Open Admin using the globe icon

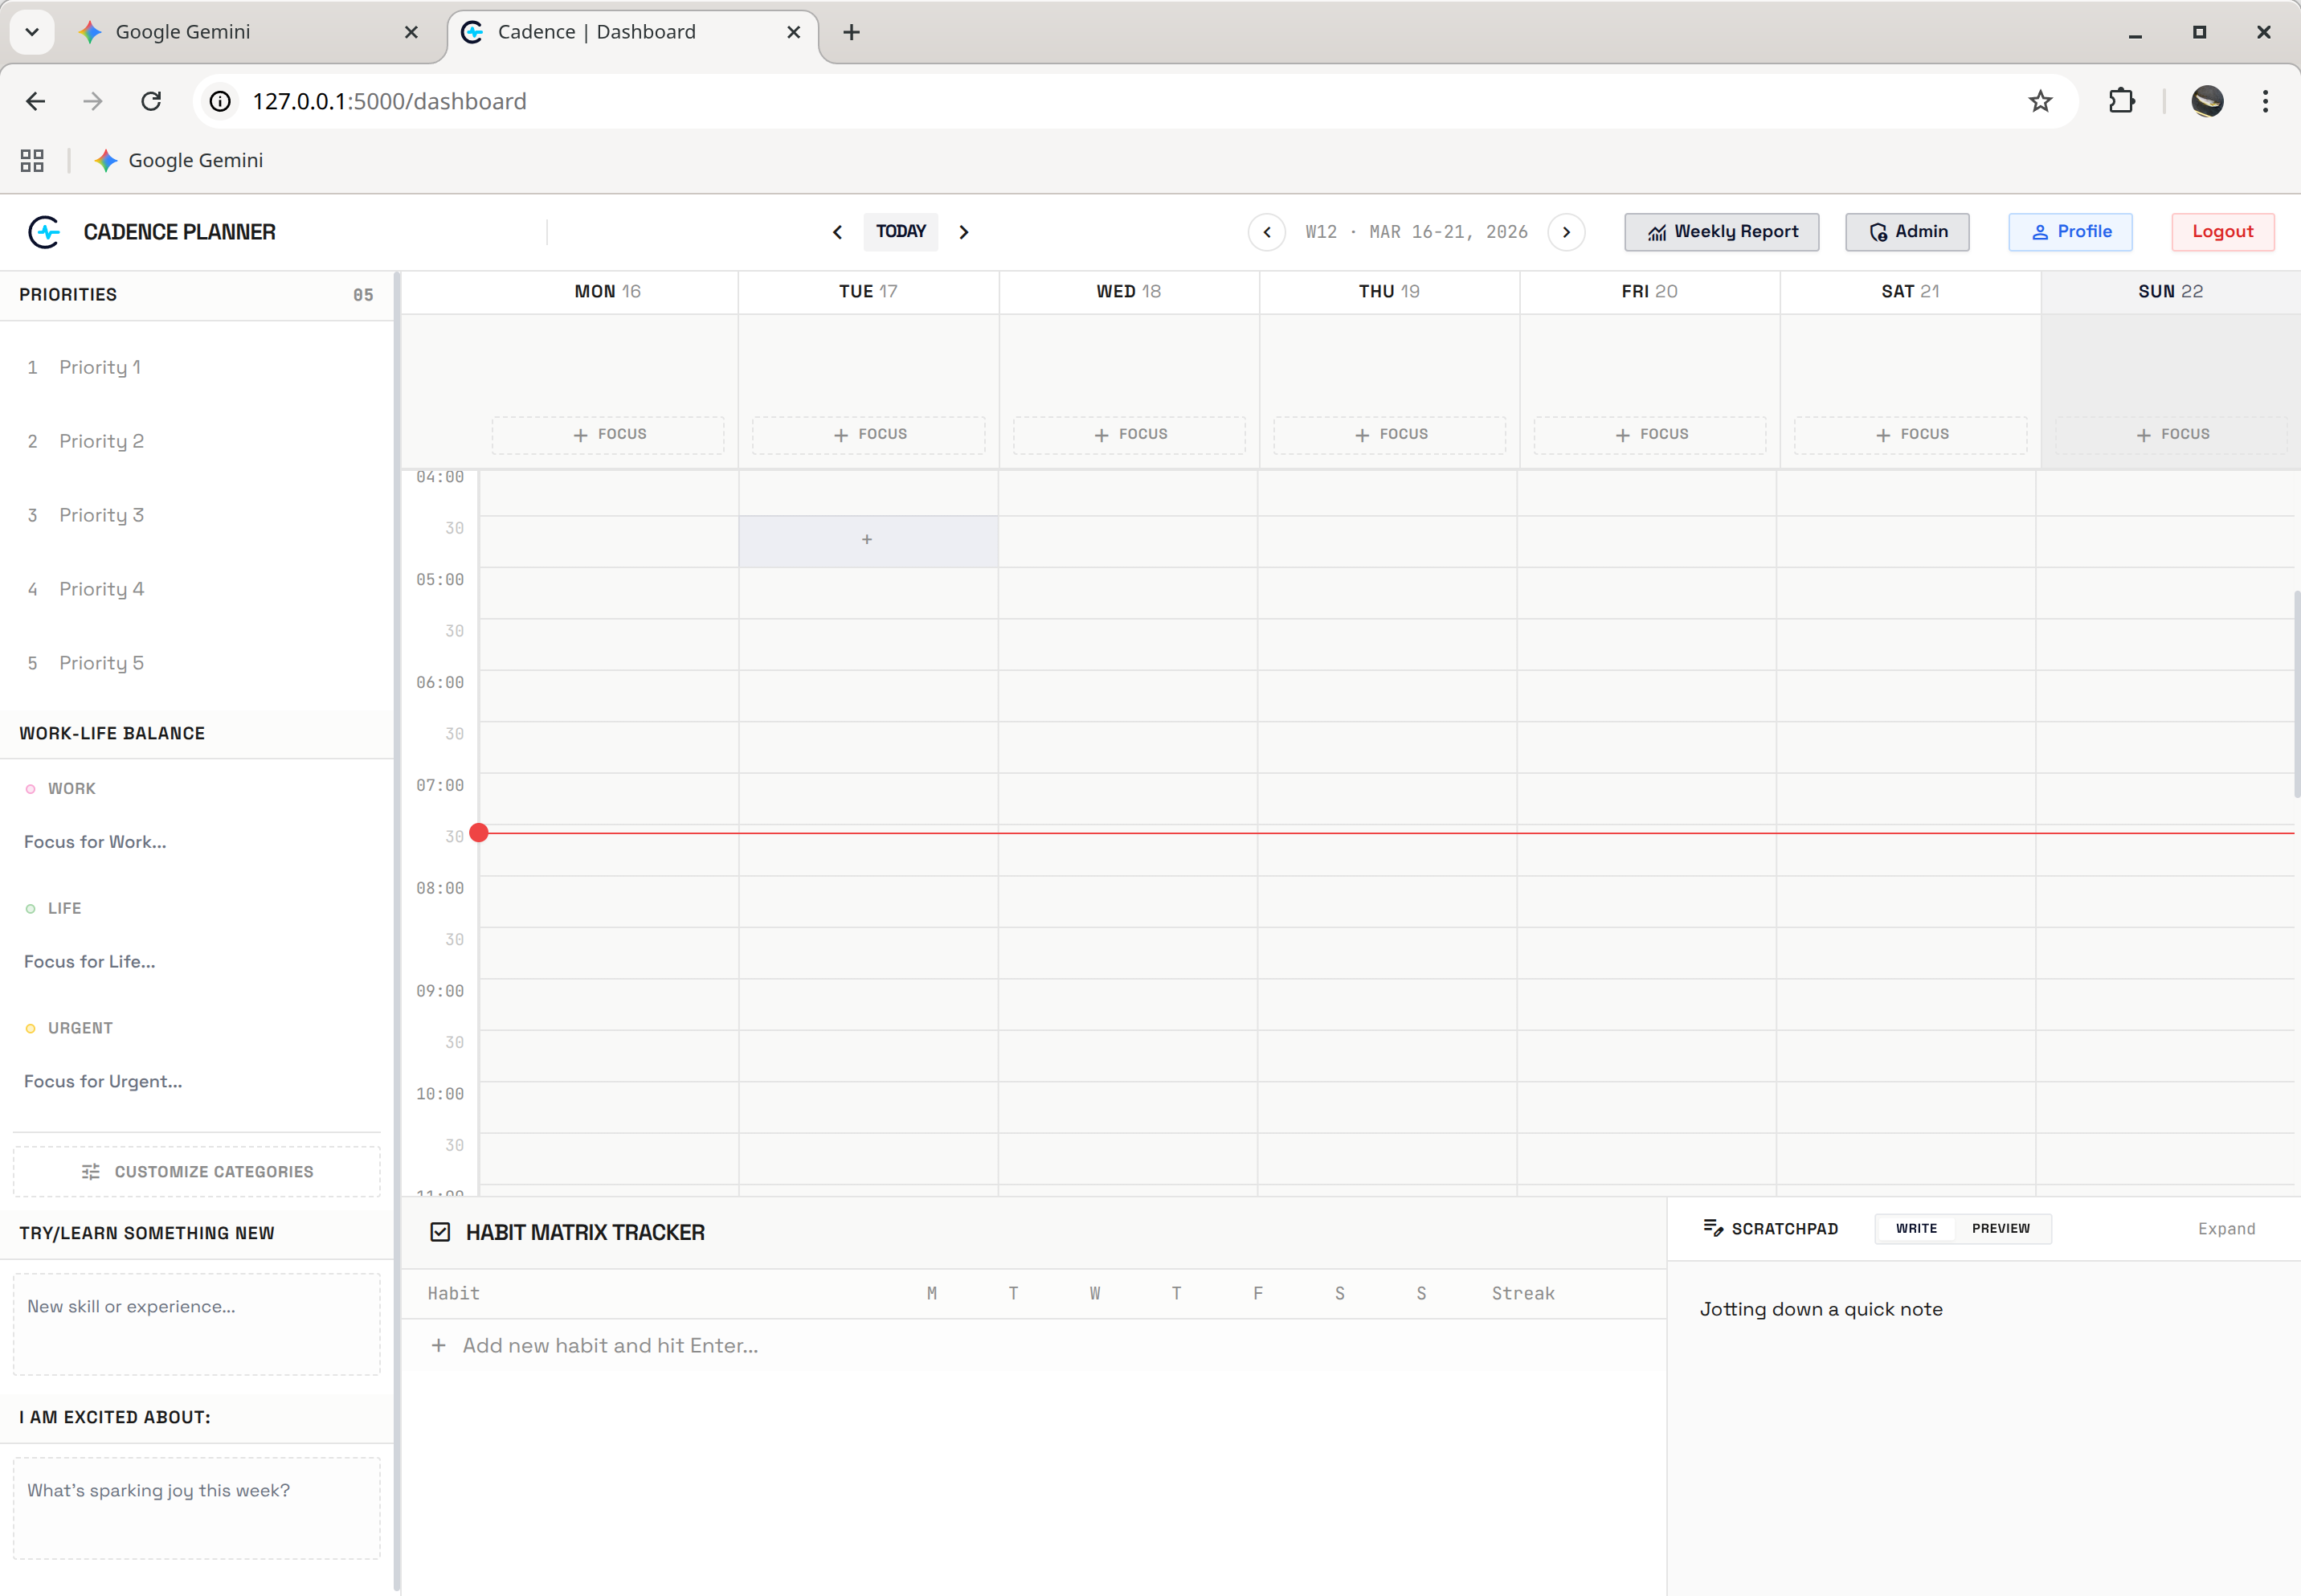click(1878, 232)
